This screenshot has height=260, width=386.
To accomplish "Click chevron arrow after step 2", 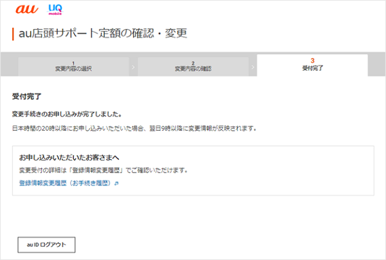I will click(253, 67).
